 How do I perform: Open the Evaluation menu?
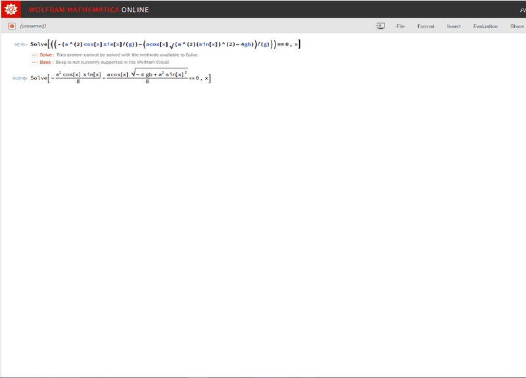click(485, 26)
